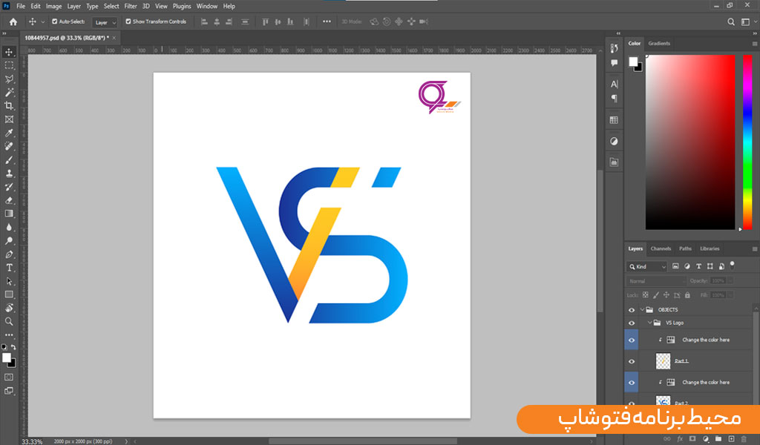760x445 pixels.
Task: Open the Color panel flyout menu
Action: (x=754, y=44)
